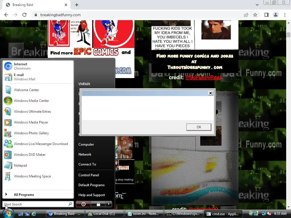291x218 pixels.
Task: Reload the breakingbadfunny.com page
Action: tap(24, 15)
